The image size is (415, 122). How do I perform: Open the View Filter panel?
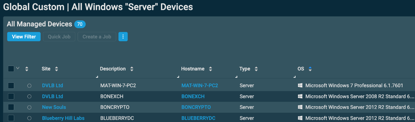click(x=24, y=37)
